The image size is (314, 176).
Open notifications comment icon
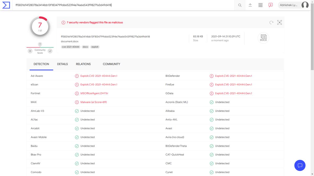click(x=271, y=5)
